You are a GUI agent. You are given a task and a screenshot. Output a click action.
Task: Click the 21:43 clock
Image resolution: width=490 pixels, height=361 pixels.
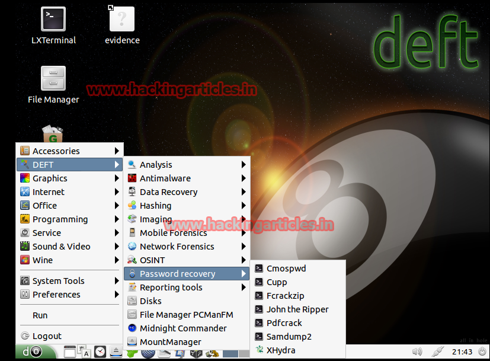(462, 352)
